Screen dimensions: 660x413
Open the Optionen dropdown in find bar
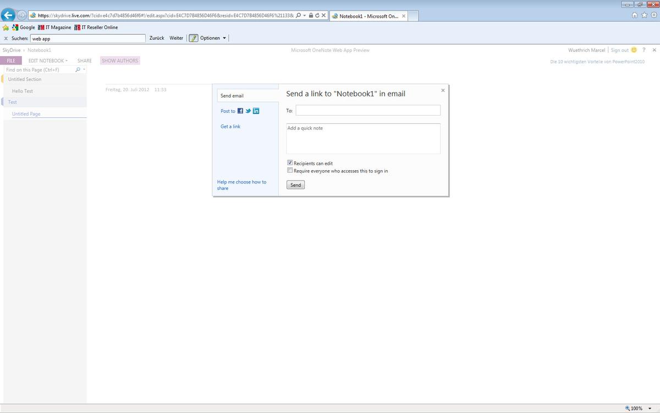coord(213,38)
